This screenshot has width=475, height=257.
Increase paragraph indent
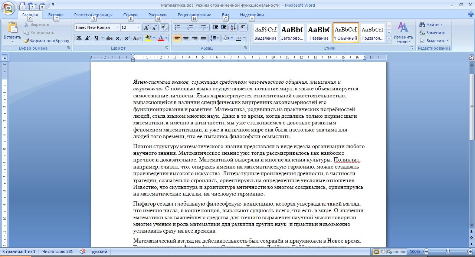(x=224, y=27)
